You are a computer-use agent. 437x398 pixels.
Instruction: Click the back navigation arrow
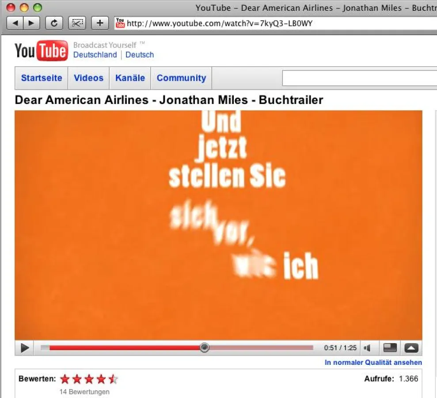(x=15, y=23)
